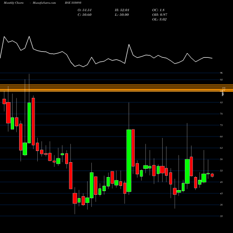Click the 48 price axis label
Viewport: 233px width, 233px height.
point(221,182)
